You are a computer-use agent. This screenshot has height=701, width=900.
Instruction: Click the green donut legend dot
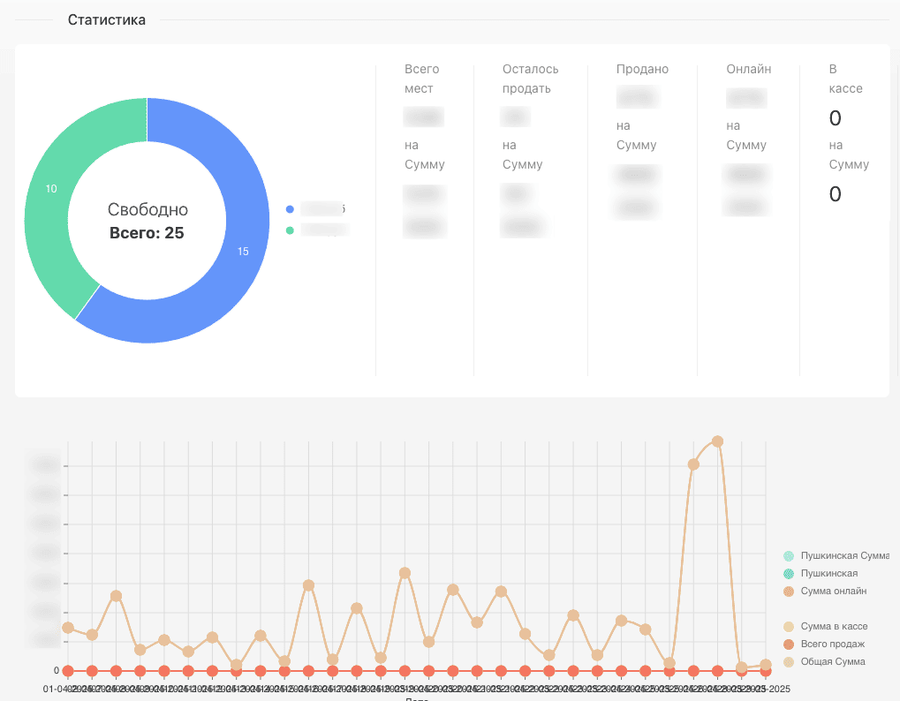(290, 230)
